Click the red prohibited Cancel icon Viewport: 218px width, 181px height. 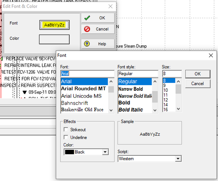coord(87,29)
